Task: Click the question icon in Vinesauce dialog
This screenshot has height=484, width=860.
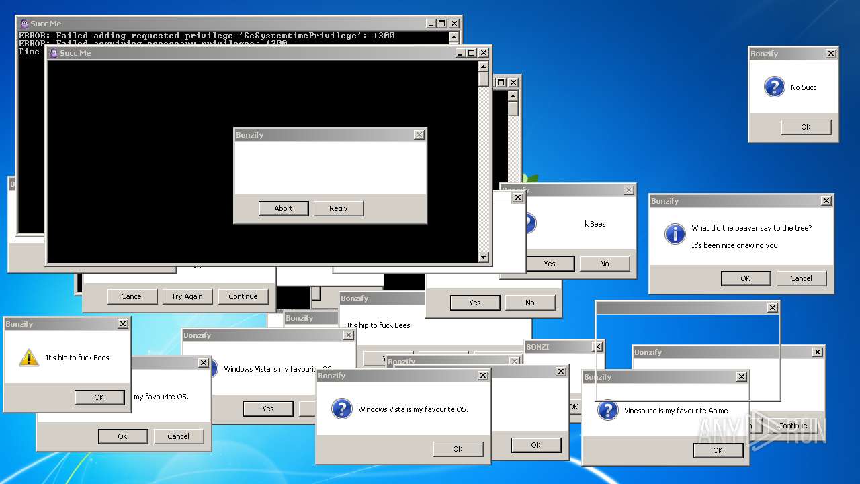Action: [x=608, y=410]
